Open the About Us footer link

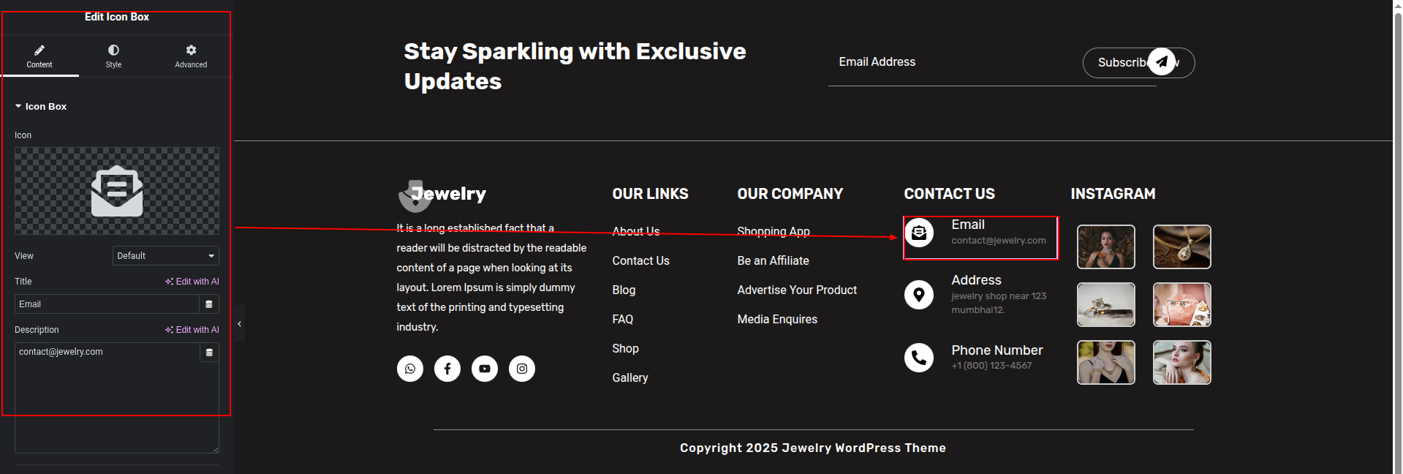636,231
